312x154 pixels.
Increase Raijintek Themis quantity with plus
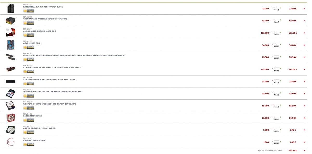[280, 117]
